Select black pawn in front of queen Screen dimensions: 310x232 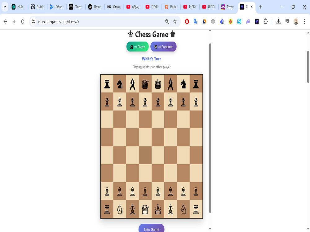click(145, 102)
